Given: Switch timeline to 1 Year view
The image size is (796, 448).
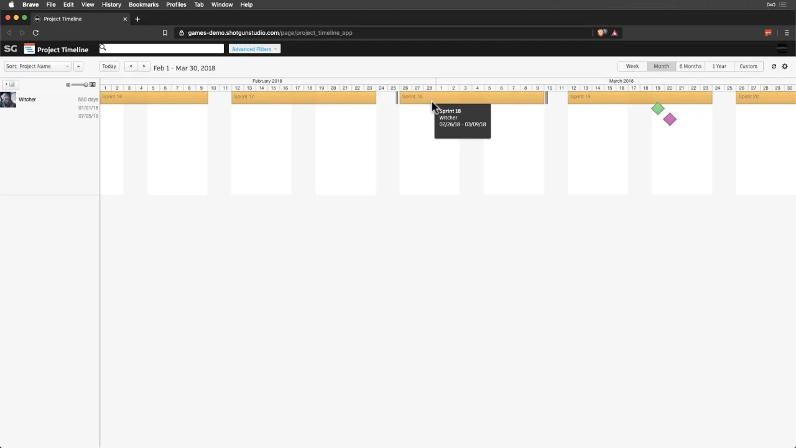Looking at the screenshot, I should coord(719,67).
